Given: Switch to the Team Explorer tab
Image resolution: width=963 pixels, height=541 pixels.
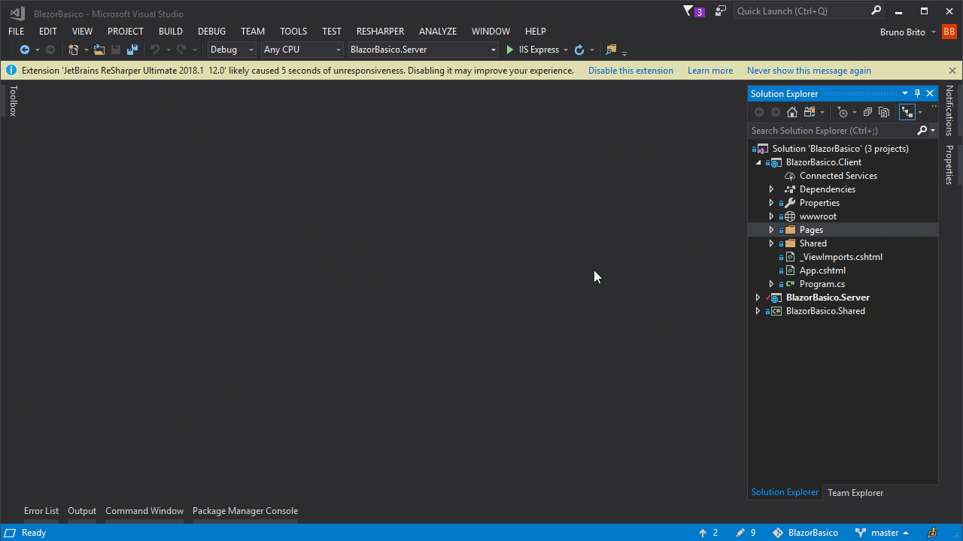Looking at the screenshot, I should tap(855, 493).
